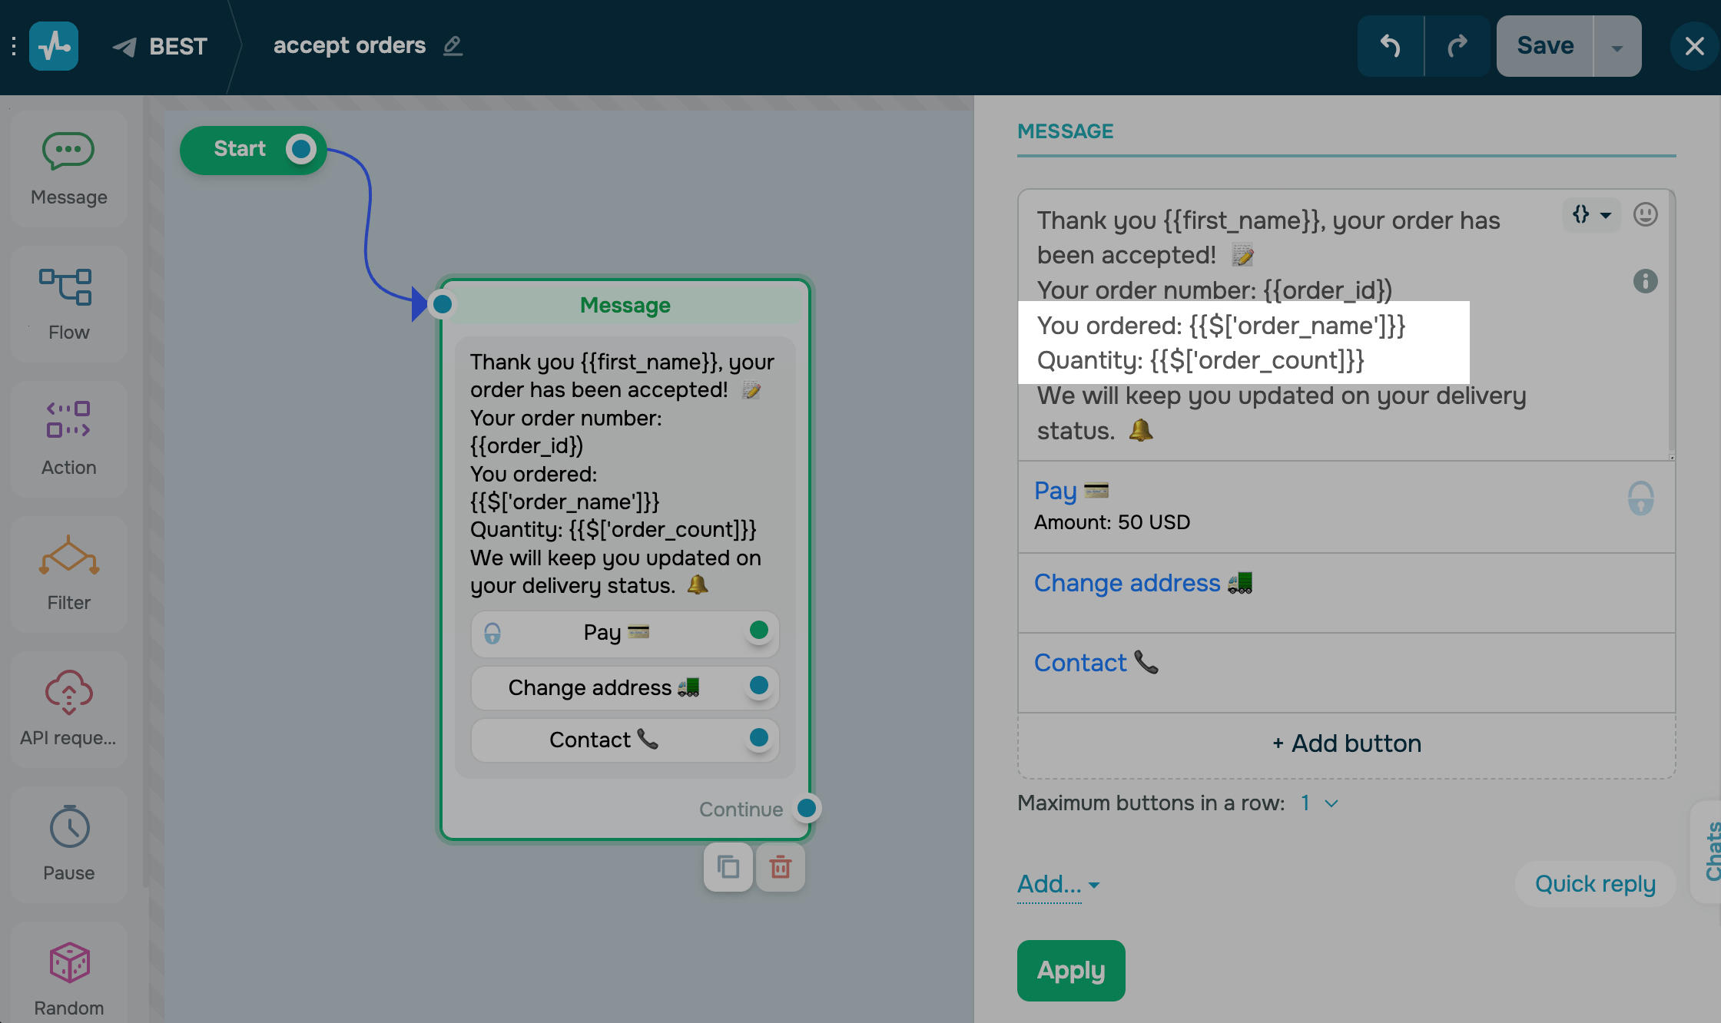Open the Add... element menu

tap(1058, 885)
